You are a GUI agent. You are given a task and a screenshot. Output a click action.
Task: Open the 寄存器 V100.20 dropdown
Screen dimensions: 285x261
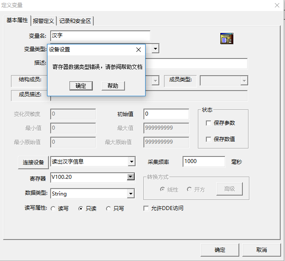click(131, 177)
